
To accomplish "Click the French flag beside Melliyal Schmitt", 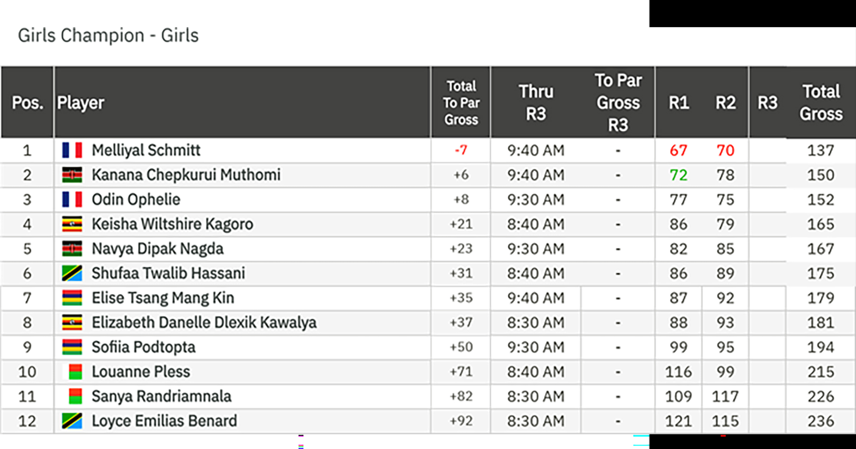I will click(72, 150).
